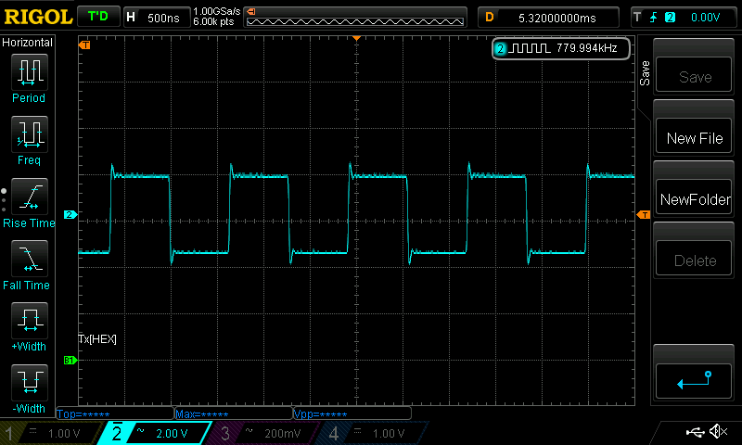Click the B1 bus decode marker
The width and height of the screenshot is (742, 445).
point(70,361)
